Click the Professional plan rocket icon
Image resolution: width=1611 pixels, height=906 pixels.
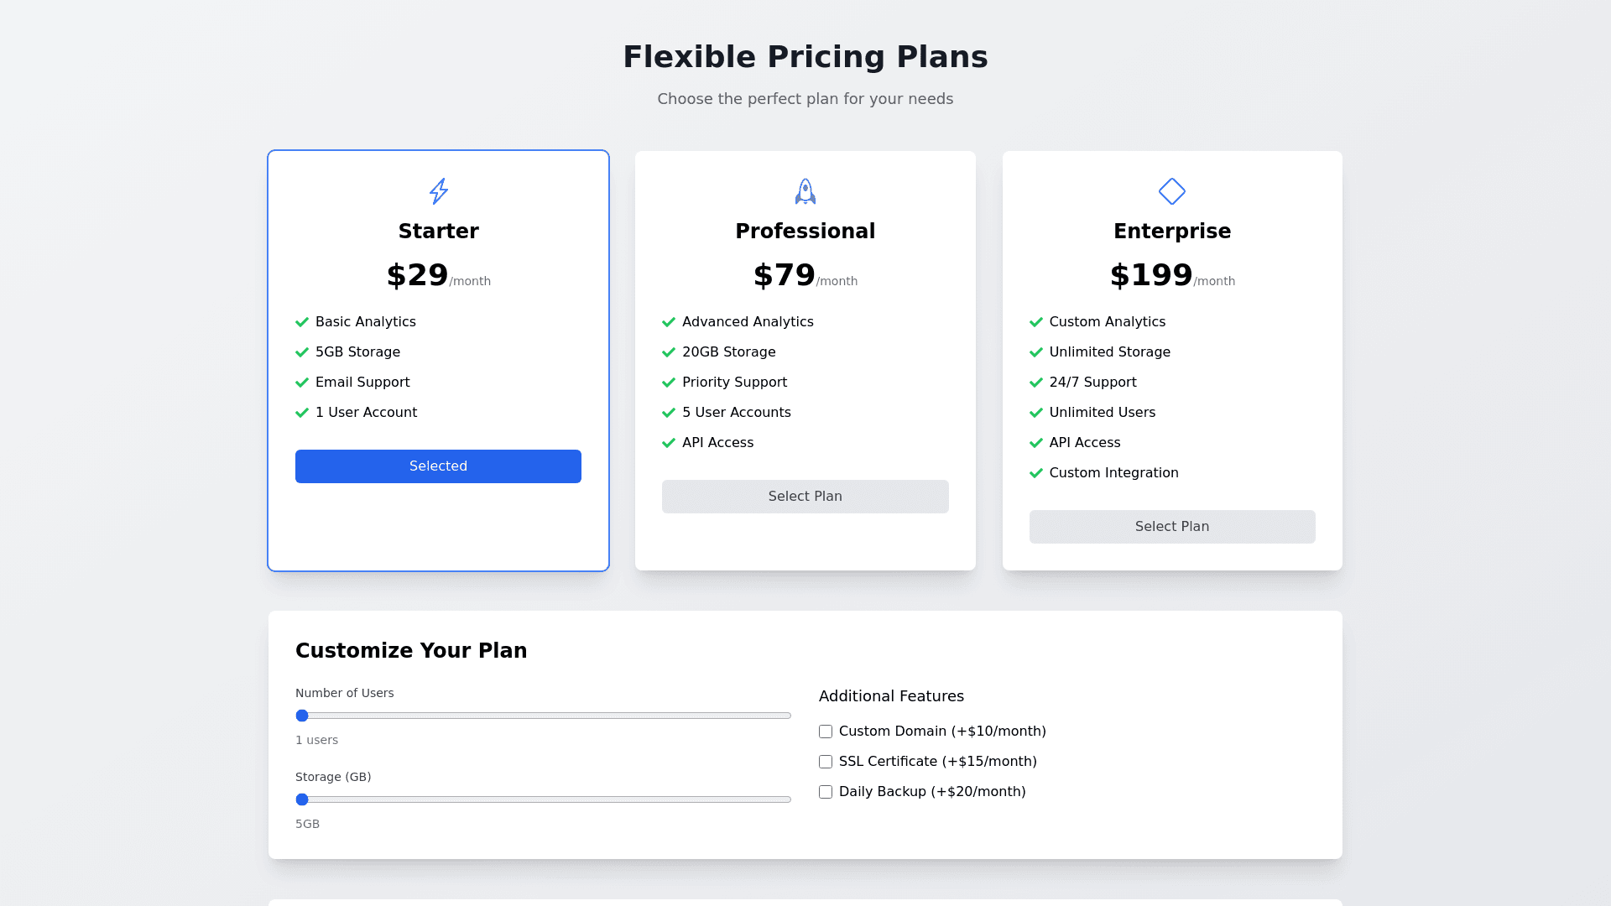[805, 191]
